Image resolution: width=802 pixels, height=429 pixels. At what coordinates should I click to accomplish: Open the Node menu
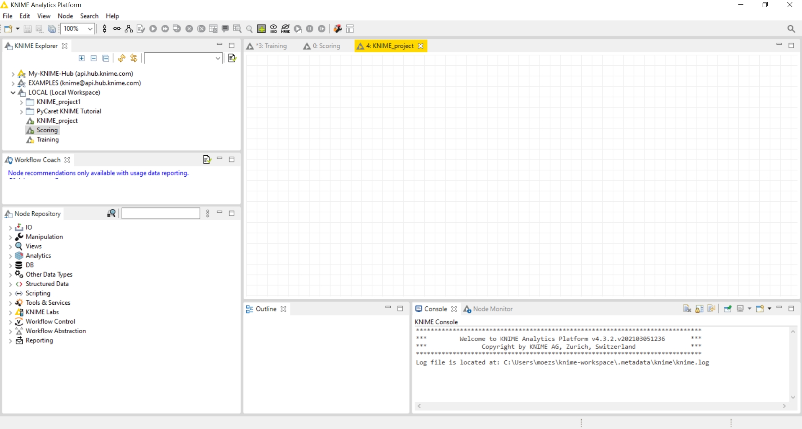point(65,16)
